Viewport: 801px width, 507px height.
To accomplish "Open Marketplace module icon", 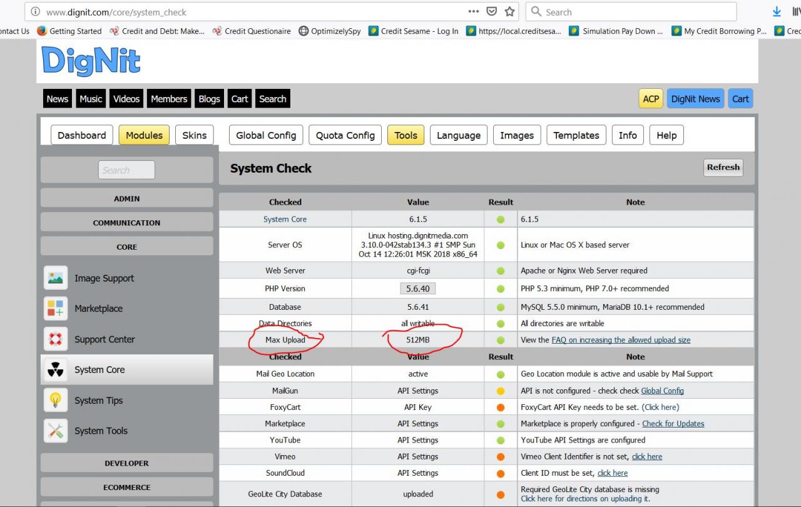I will [56, 309].
